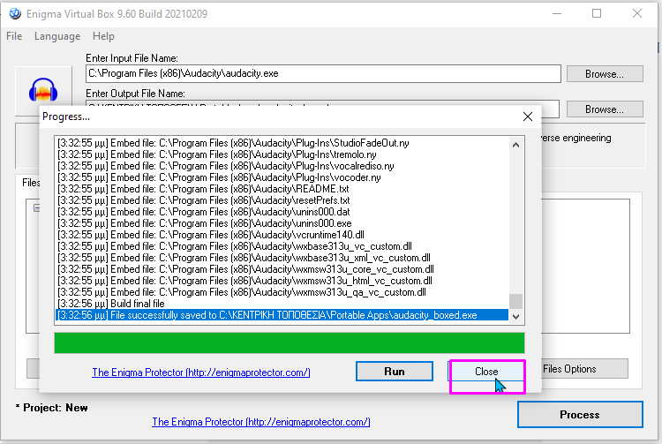Click the Process button
The width and height of the screenshot is (662, 444).
(580, 415)
